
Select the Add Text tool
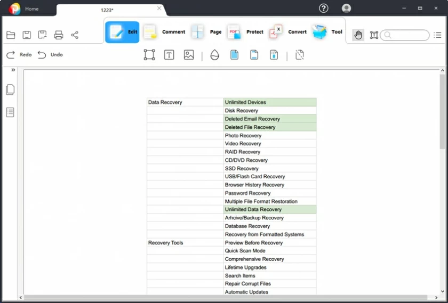click(169, 55)
